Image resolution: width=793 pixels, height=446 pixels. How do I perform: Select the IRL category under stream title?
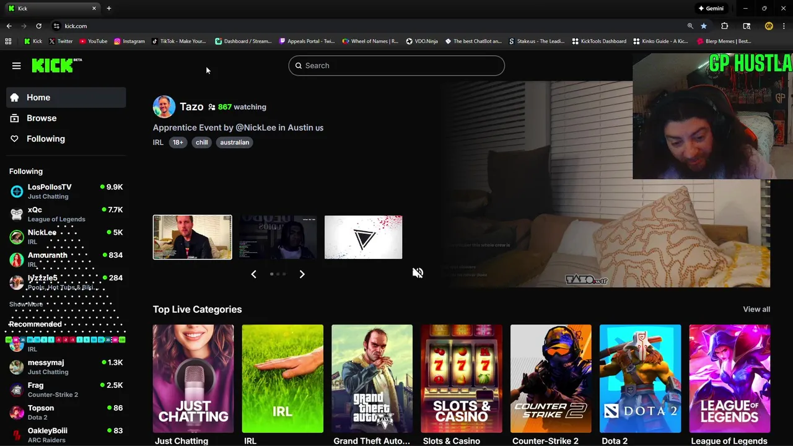(158, 142)
